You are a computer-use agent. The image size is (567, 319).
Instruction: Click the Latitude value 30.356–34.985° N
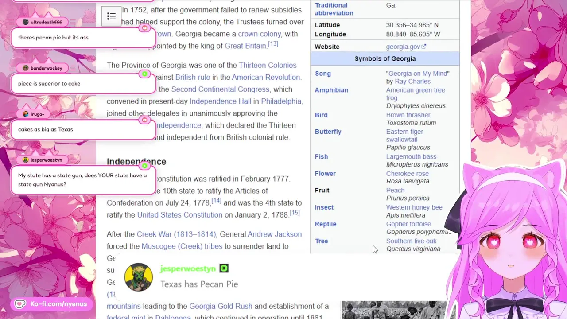point(412,25)
